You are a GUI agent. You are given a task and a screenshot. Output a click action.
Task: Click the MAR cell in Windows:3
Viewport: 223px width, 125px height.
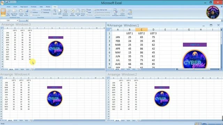(x=7, y=37)
